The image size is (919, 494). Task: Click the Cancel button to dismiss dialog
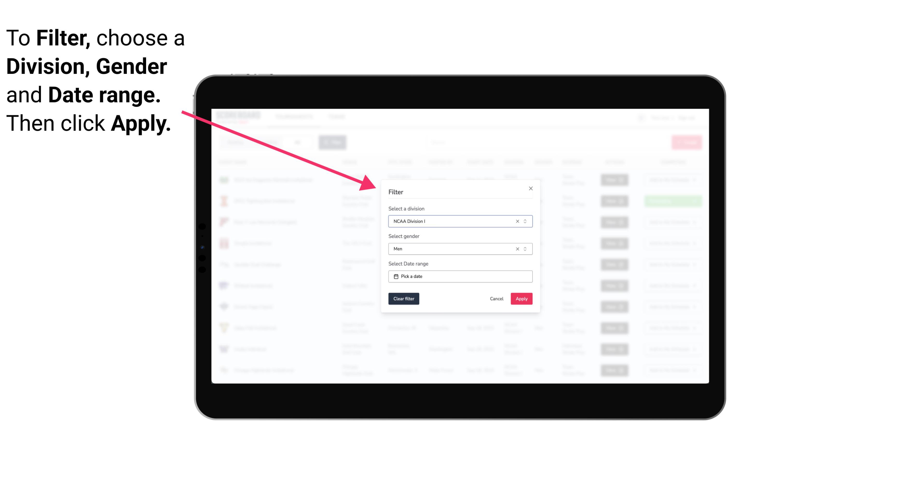496,299
